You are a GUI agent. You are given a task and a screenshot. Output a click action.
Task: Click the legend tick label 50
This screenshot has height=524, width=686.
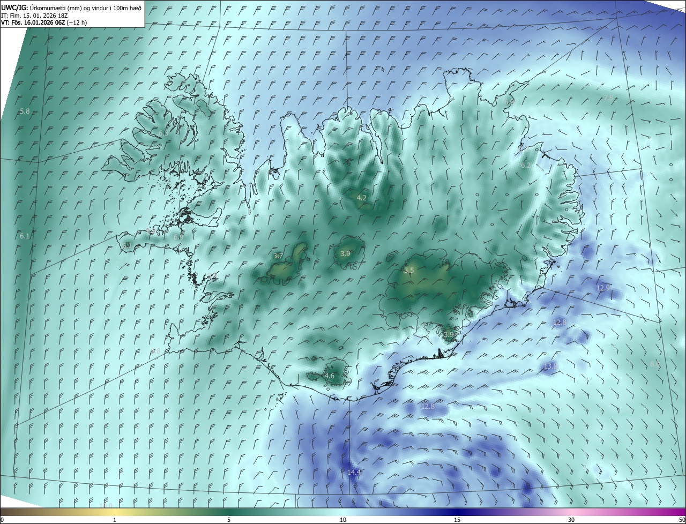point(682,520)
